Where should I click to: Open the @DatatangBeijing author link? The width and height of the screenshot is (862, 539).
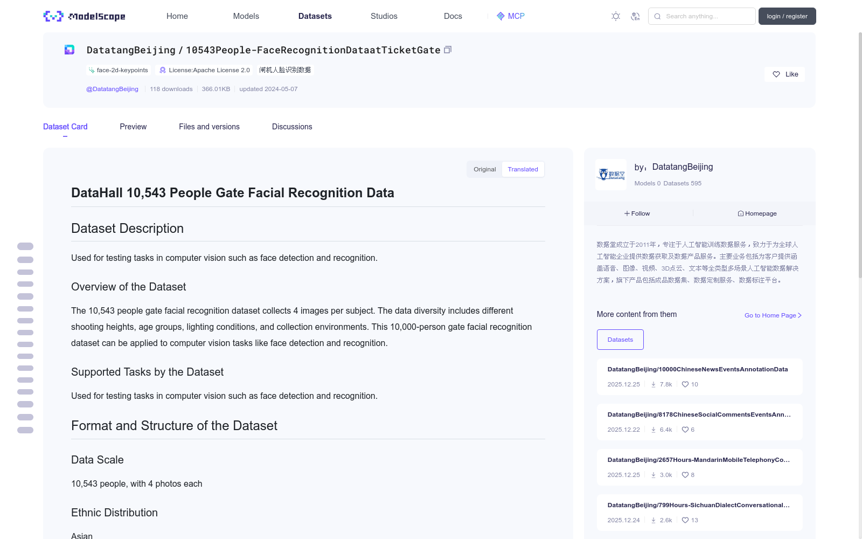[x=112, y=89]
